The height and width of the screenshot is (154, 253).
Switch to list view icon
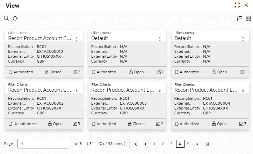point(239,18)
